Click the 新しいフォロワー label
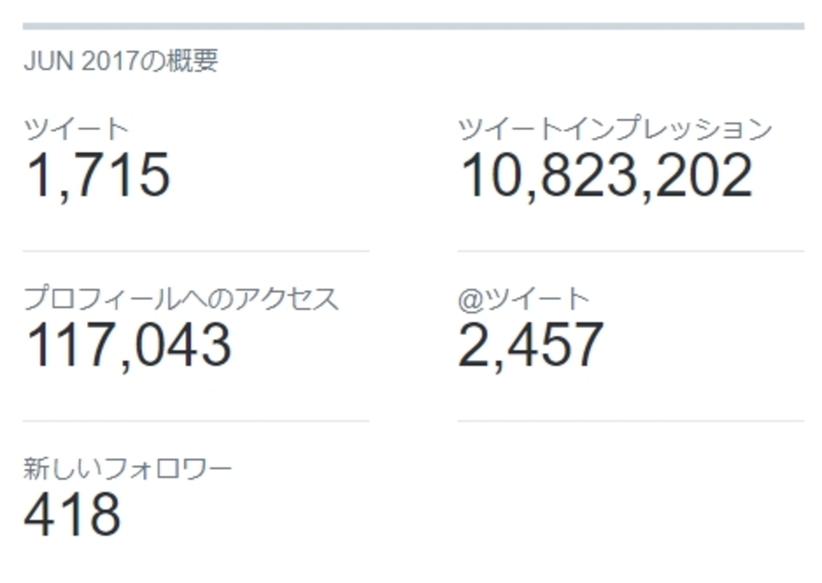This screenshot has height=583, width=822. coord(128,469)
